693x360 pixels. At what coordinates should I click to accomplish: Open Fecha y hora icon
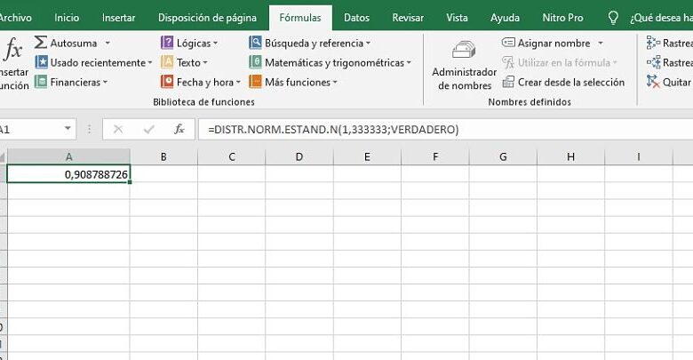(167, 82)
